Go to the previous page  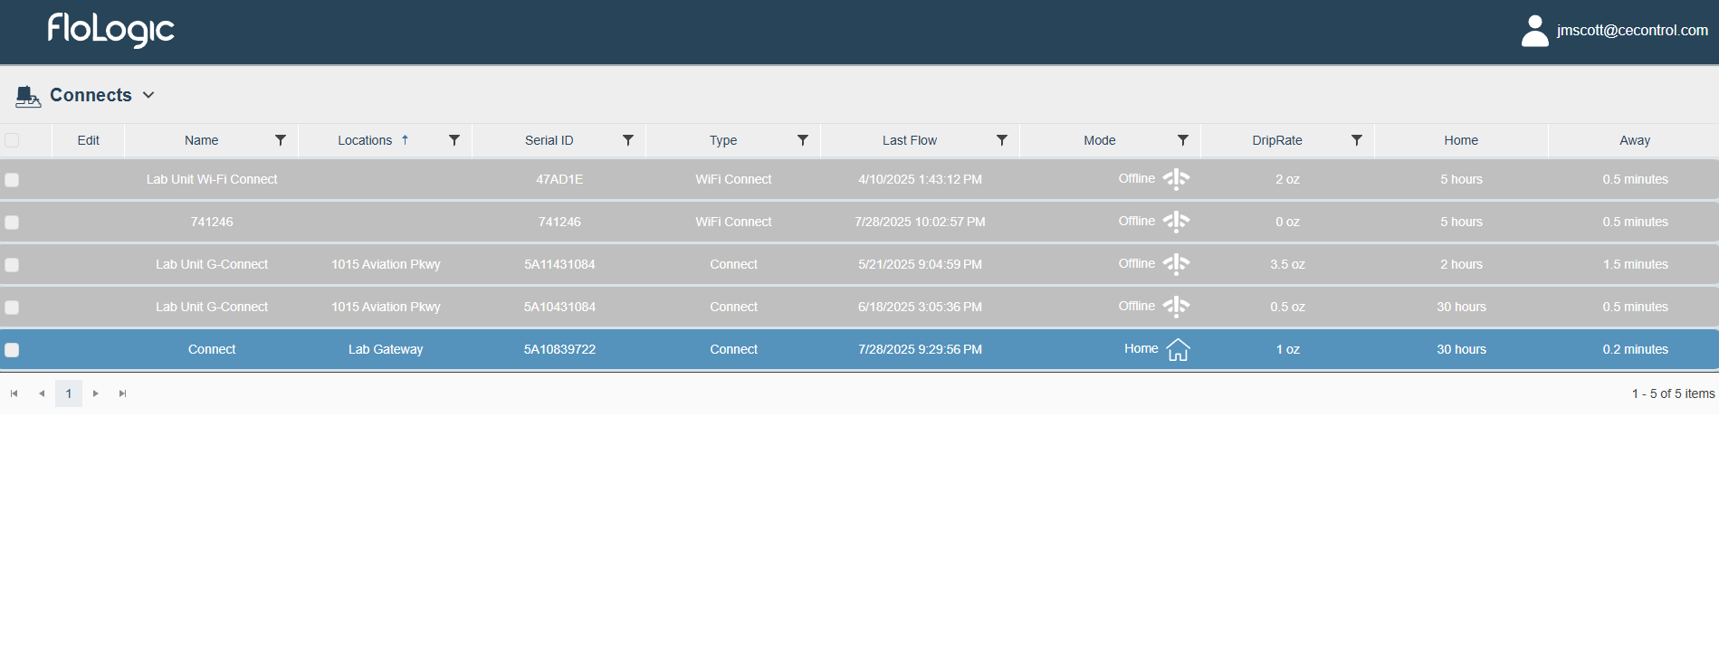click(x=42, y=393)
